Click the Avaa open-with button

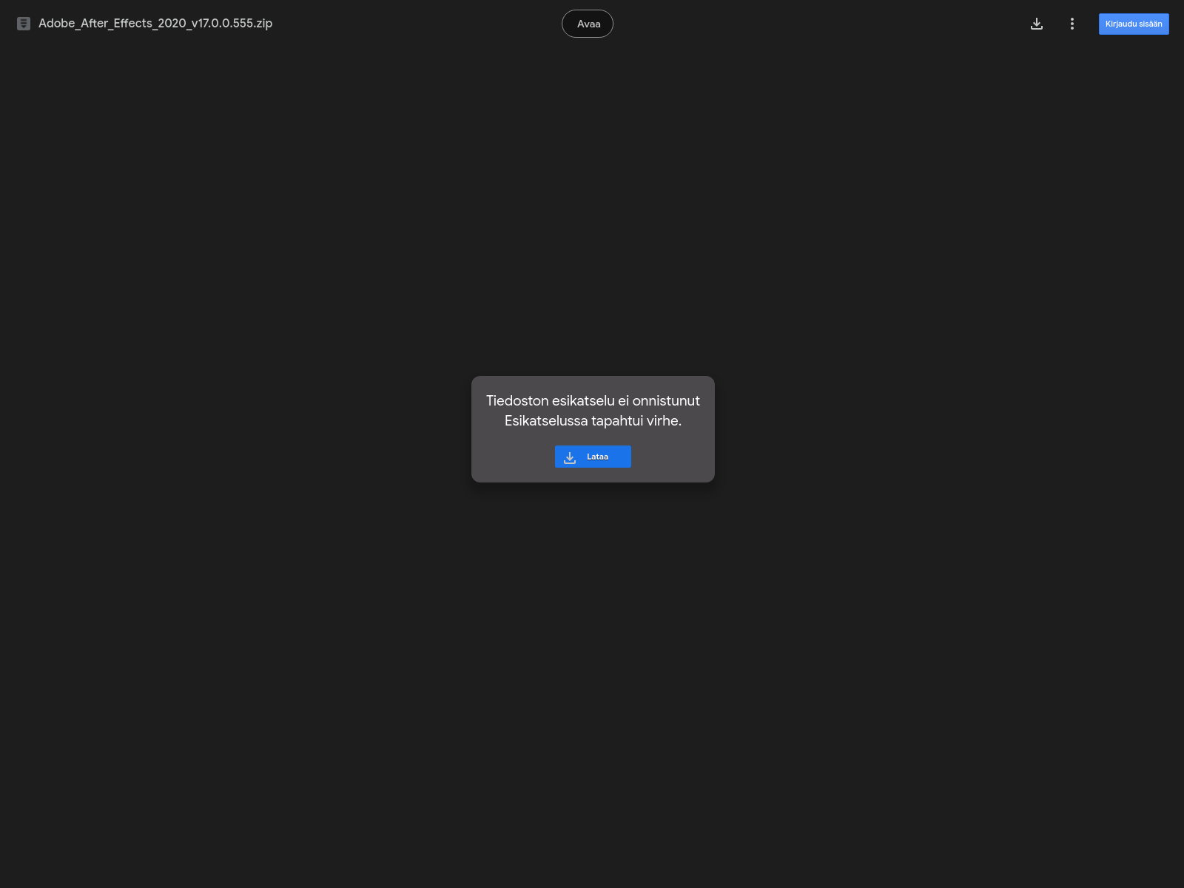pos(588,24)
